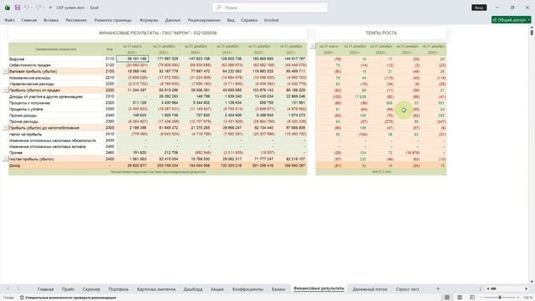
Task: Select the Управленческие расходы row label cell
Action: (56, 84)
